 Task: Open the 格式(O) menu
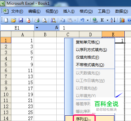click(86, 11)
